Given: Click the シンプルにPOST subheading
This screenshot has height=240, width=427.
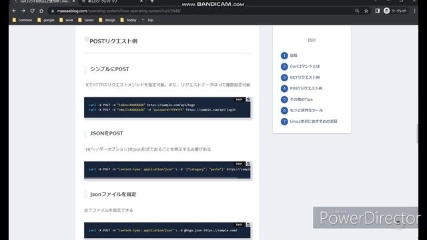Looking at the screenshot, I should coord(109,69).
